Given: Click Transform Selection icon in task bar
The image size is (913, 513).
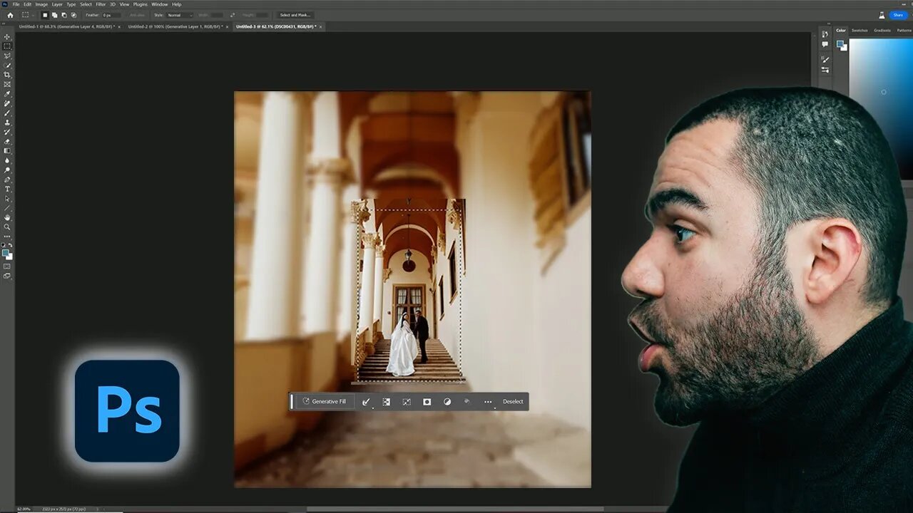Looking at the screenshot, I should tap(406, 402).
